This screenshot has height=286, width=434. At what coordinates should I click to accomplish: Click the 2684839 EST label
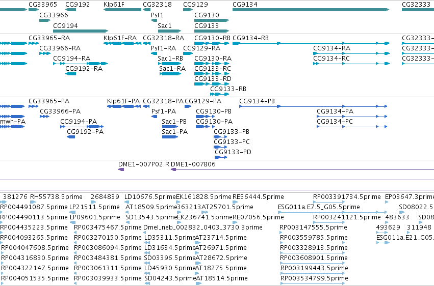tap(105, 197)
